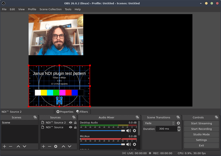
Task: Open Properties for NDI Source 2
Action: (65, 112)
